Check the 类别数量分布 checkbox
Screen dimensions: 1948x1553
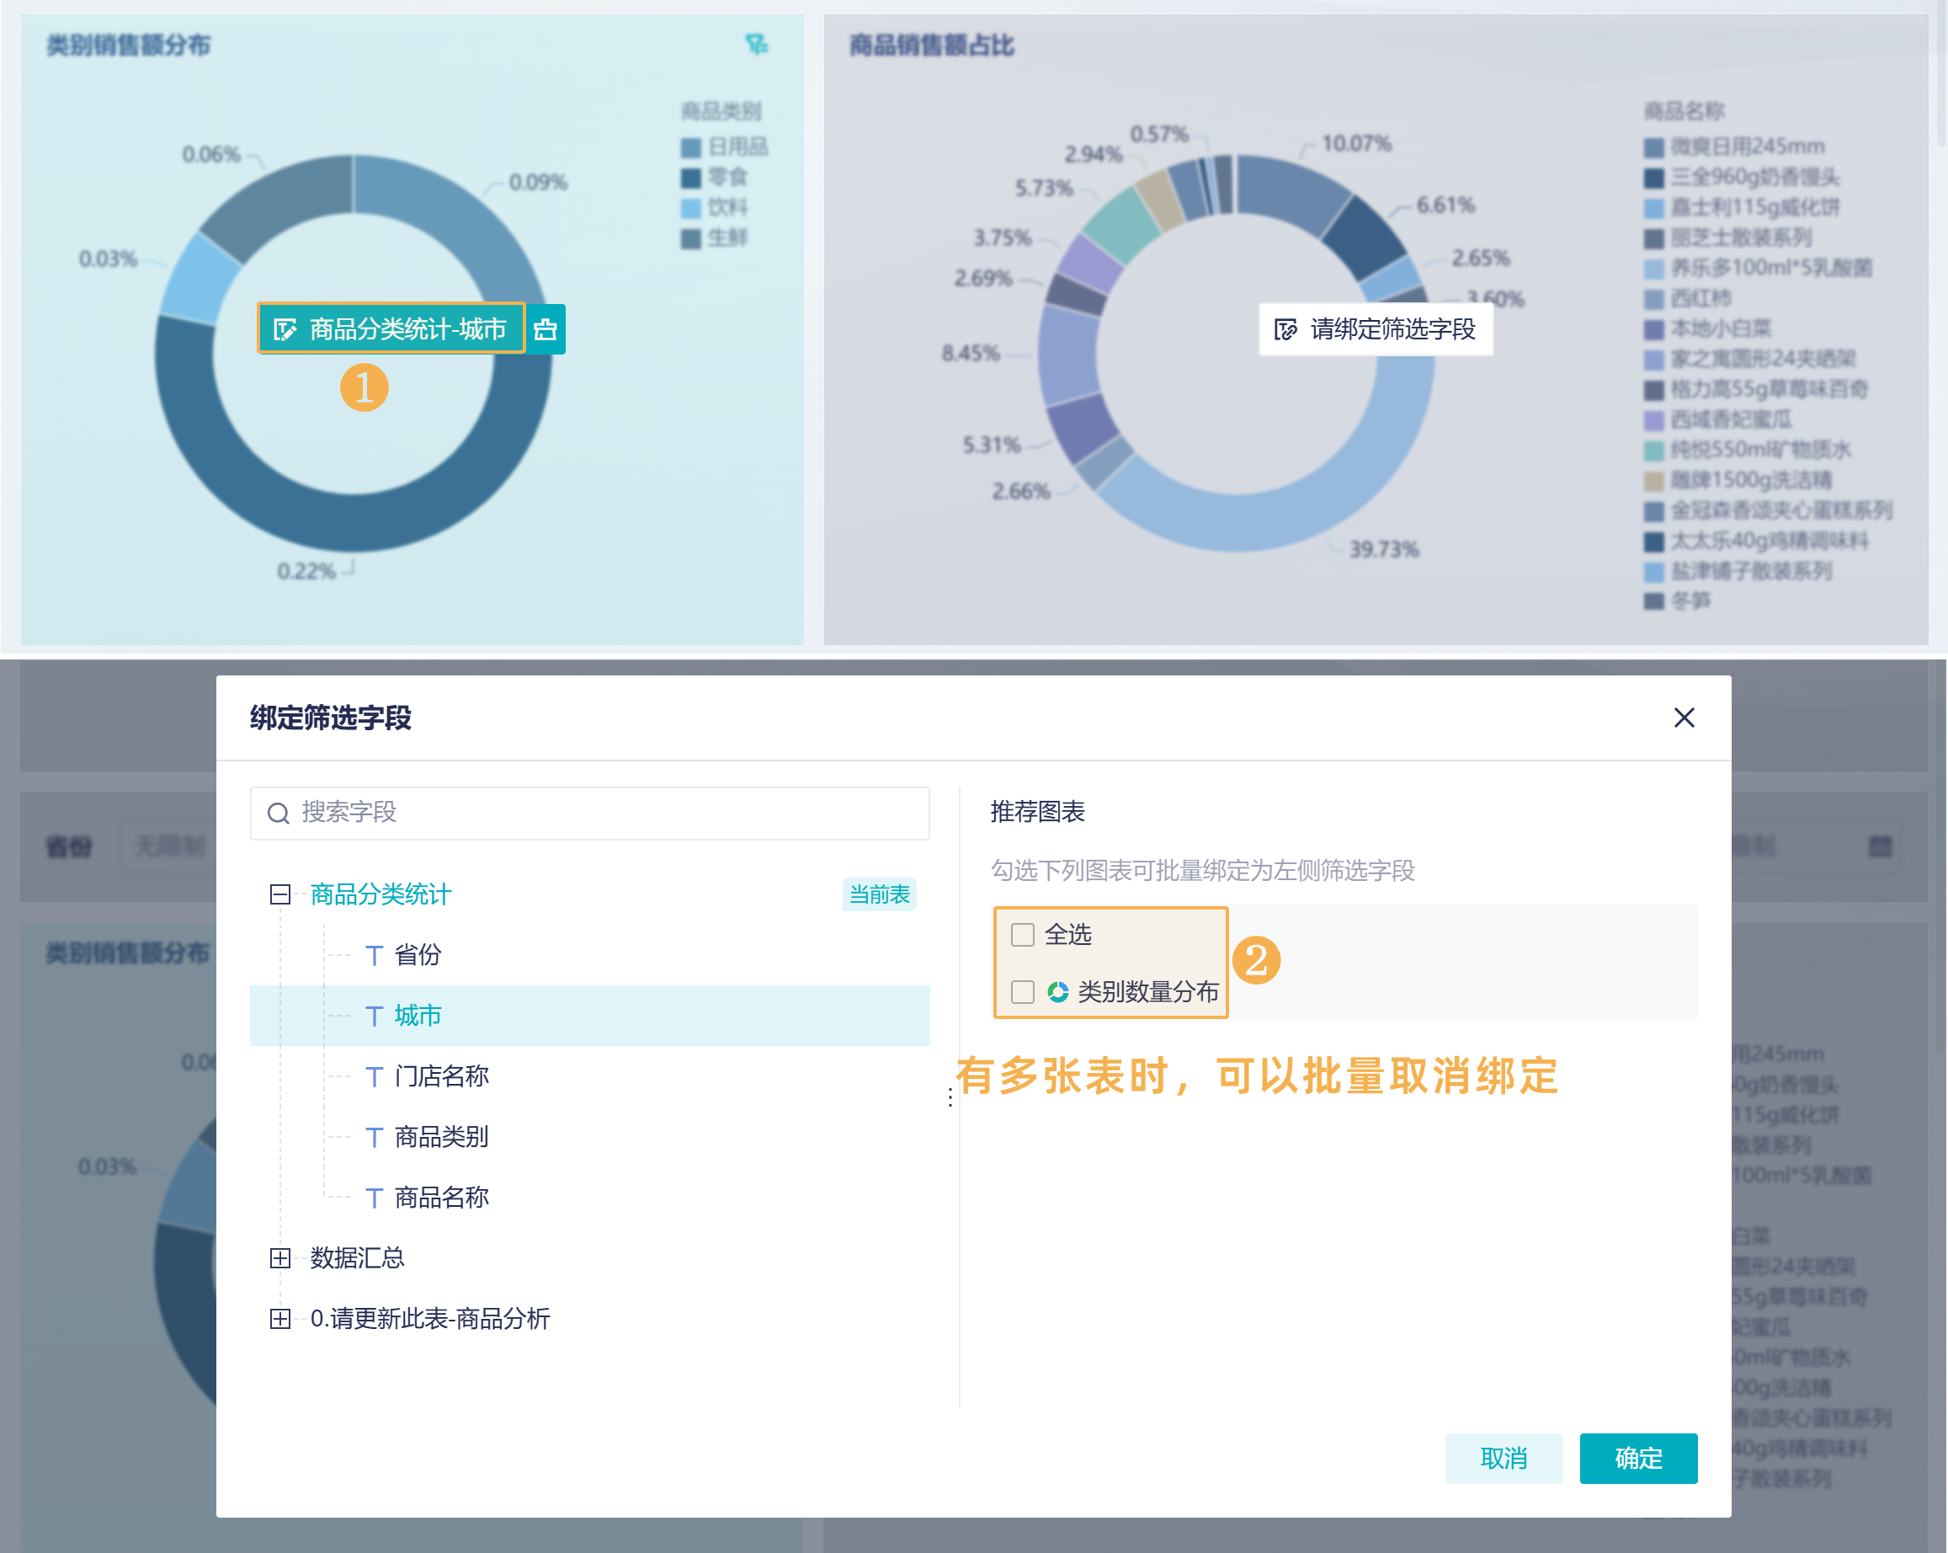tap(1022, 991)
